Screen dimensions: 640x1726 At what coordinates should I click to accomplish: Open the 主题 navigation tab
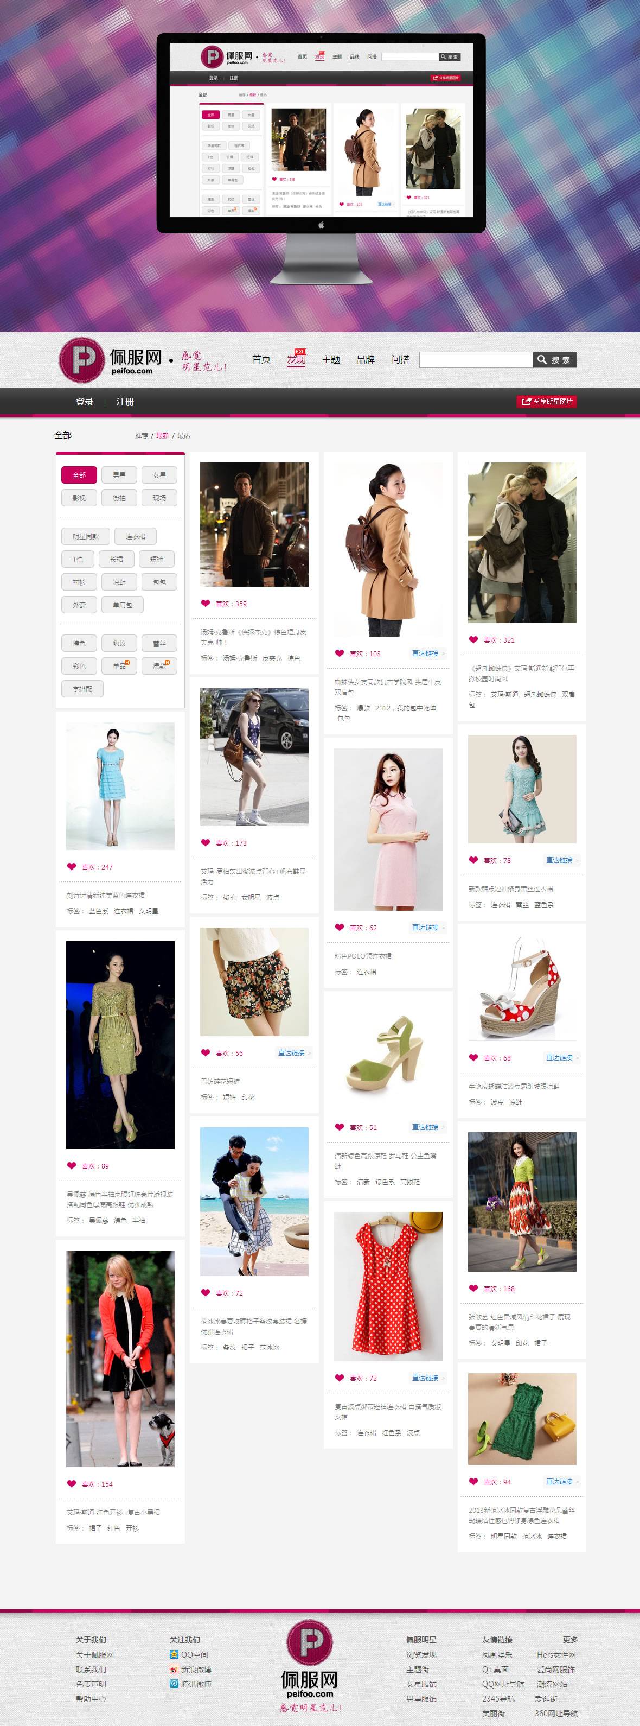coord(331,360)
